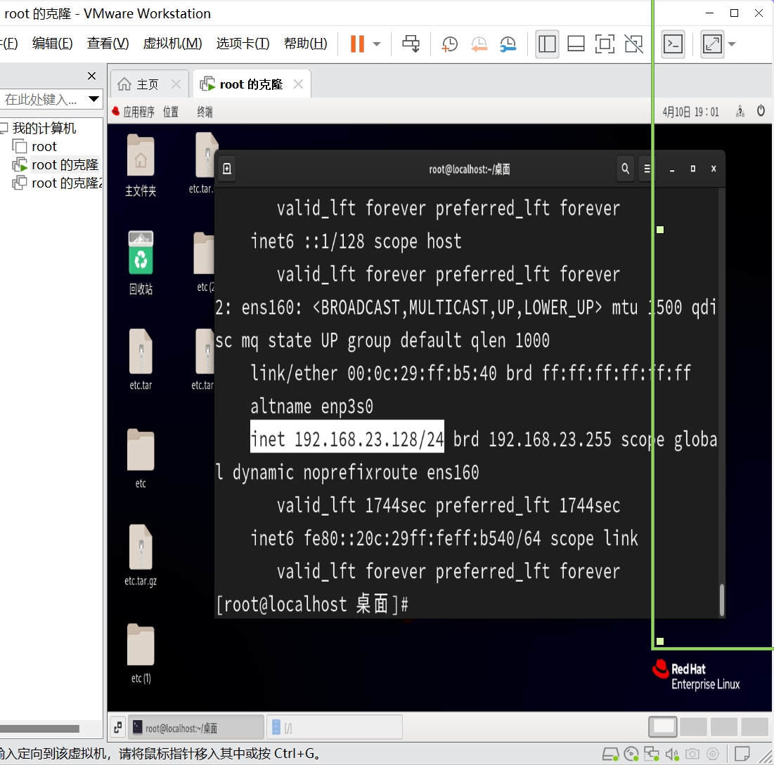Click the library search input field
This screenshot has height=765, width=774.
click(x=42, y=100)
